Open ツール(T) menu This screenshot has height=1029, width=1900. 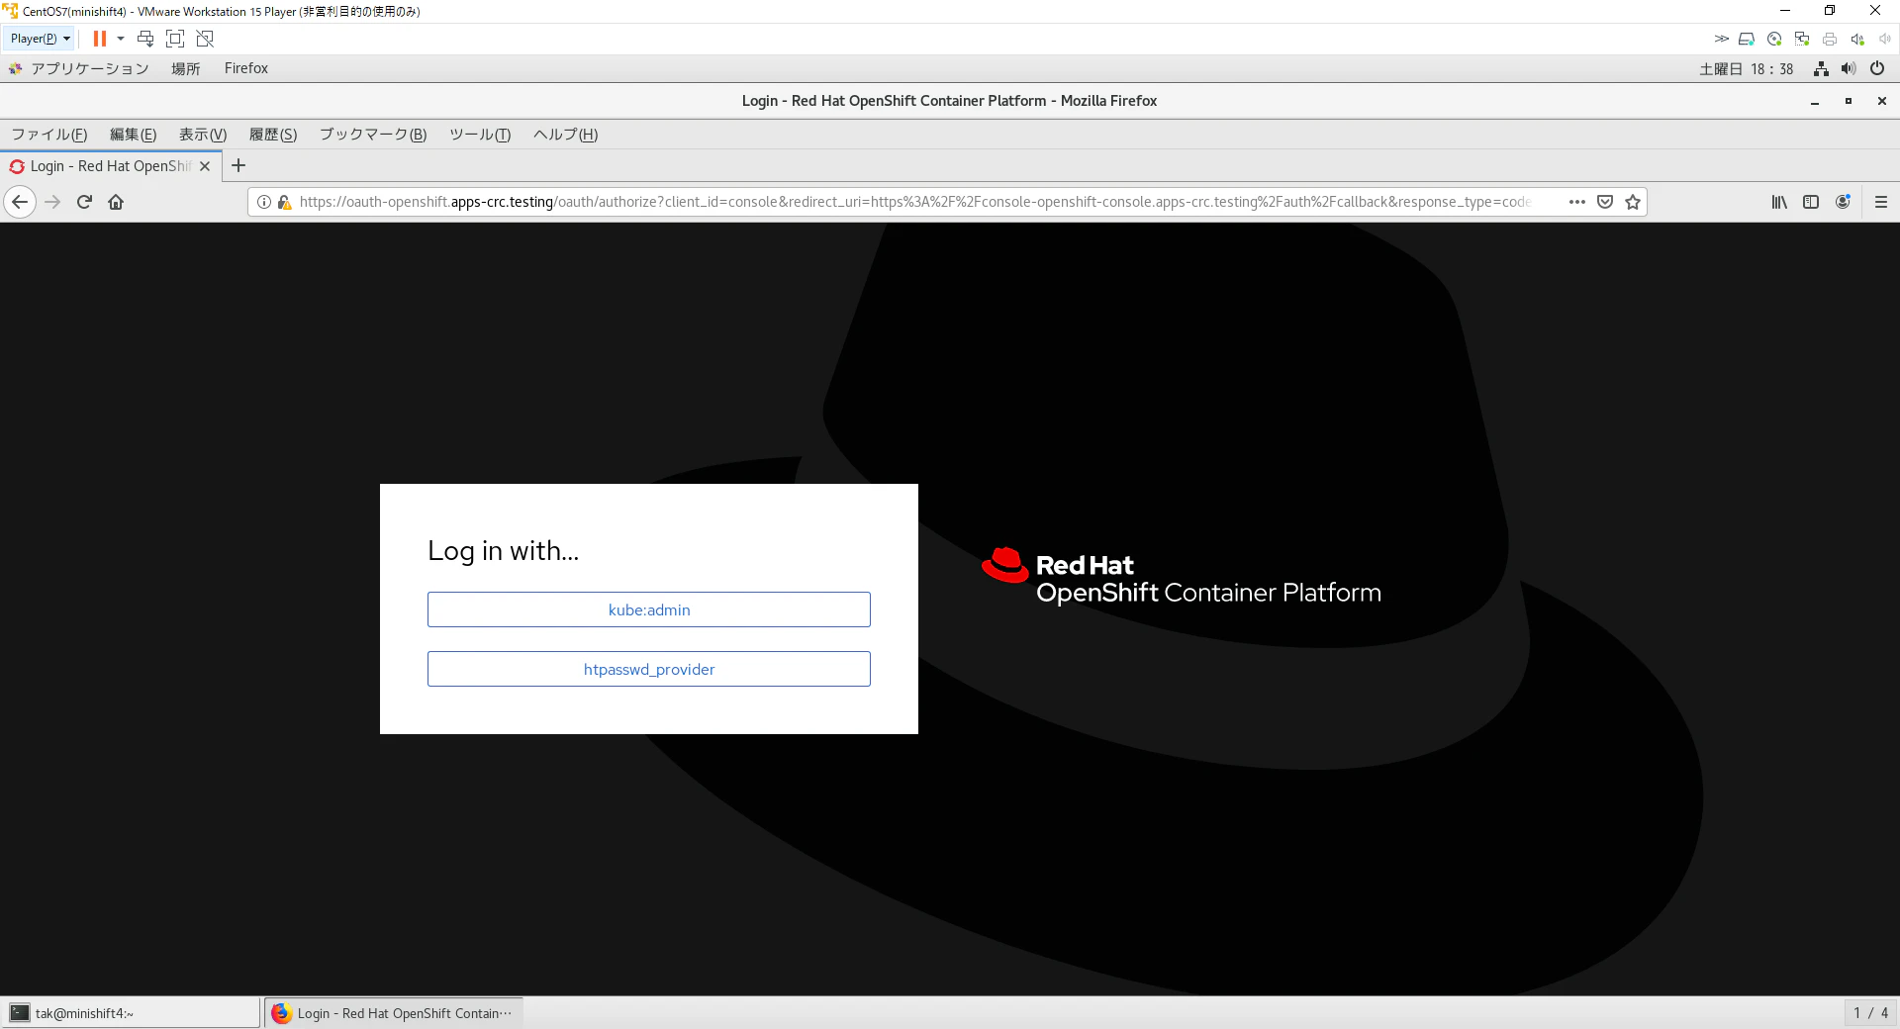pos(480,135)
